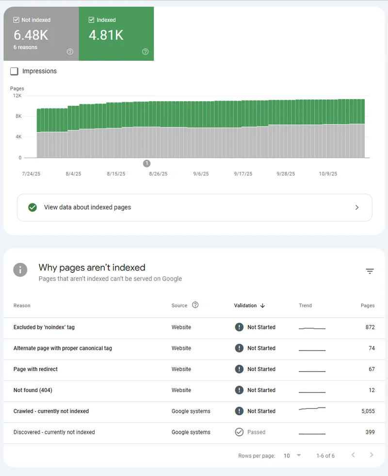Click the 4.81K indexed count
The height and width of the screenshot is (476, 388).
[106, 35]
